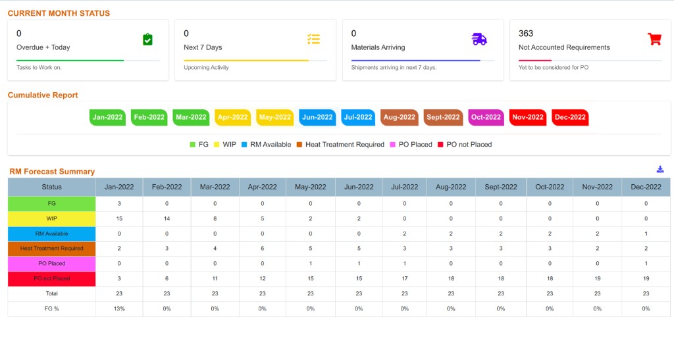This screenshot has width=674, height=344.
Task: Click the RM Forecast Summary heading
Action: click(x=52, y=172)
